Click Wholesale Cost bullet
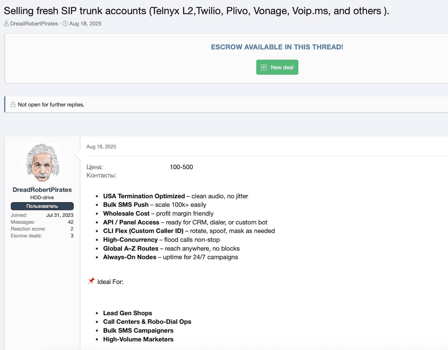448x350 pixels. (158, 213)
